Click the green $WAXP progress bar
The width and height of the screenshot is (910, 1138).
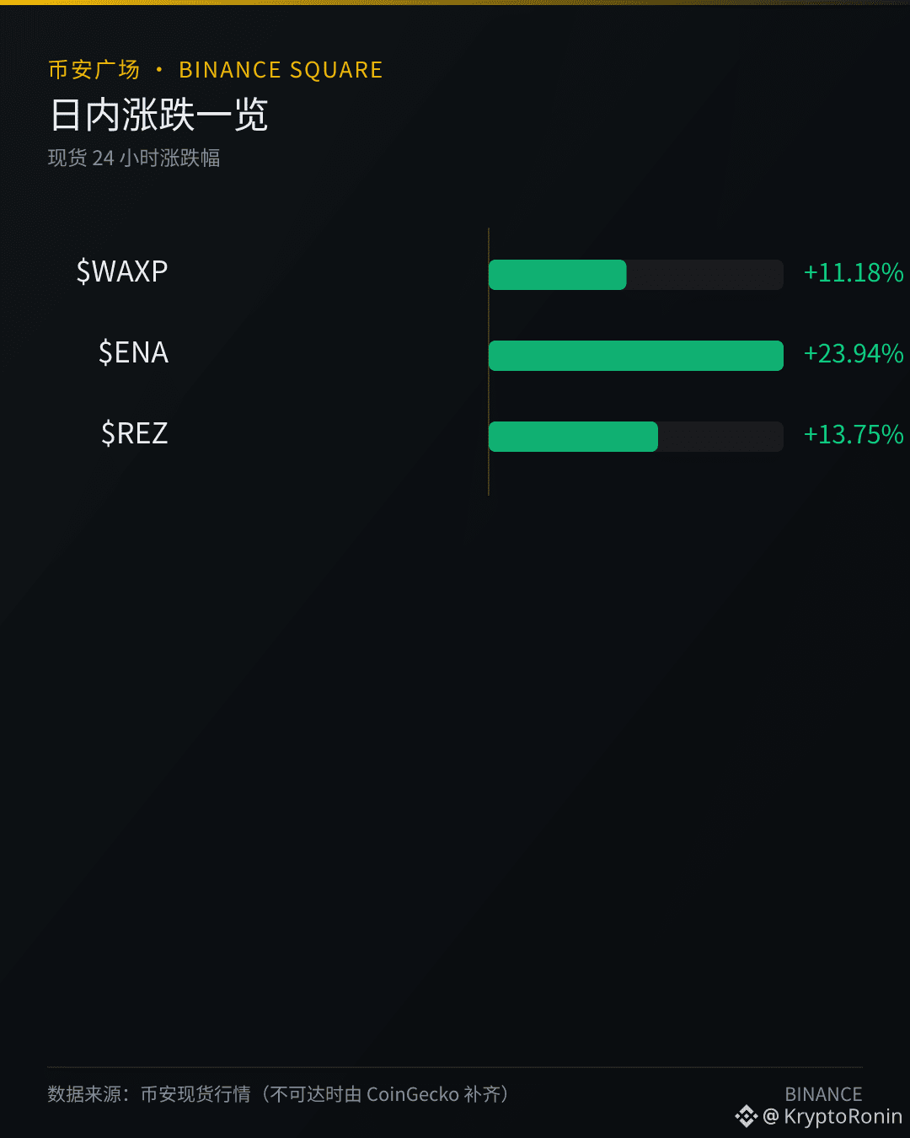pyautogui.click(x=558, y=275)
